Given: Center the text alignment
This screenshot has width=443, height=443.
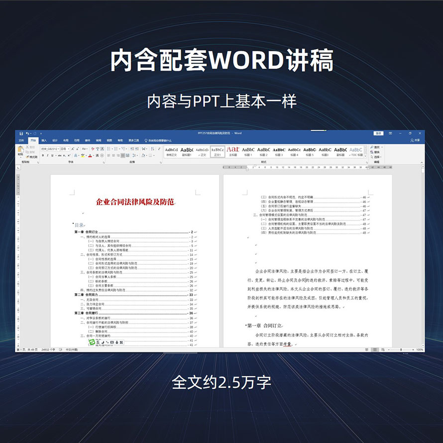Looking at the screenshot, I should point(113,155).
